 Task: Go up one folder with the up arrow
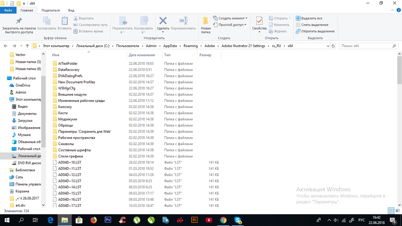click(x=27, y=46)
